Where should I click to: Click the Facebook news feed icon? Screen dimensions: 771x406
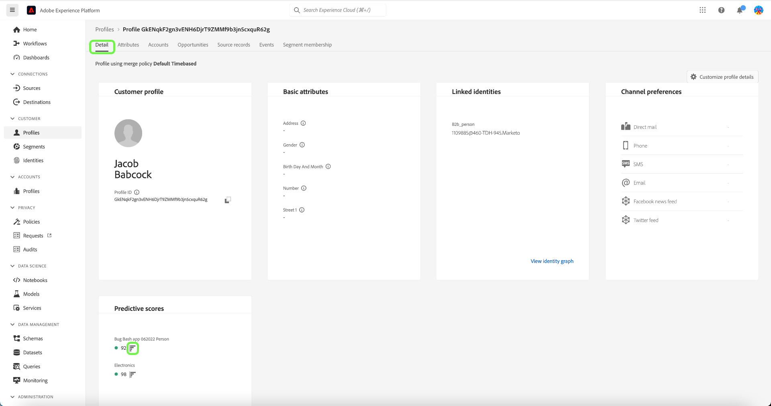tap(626, 201)
